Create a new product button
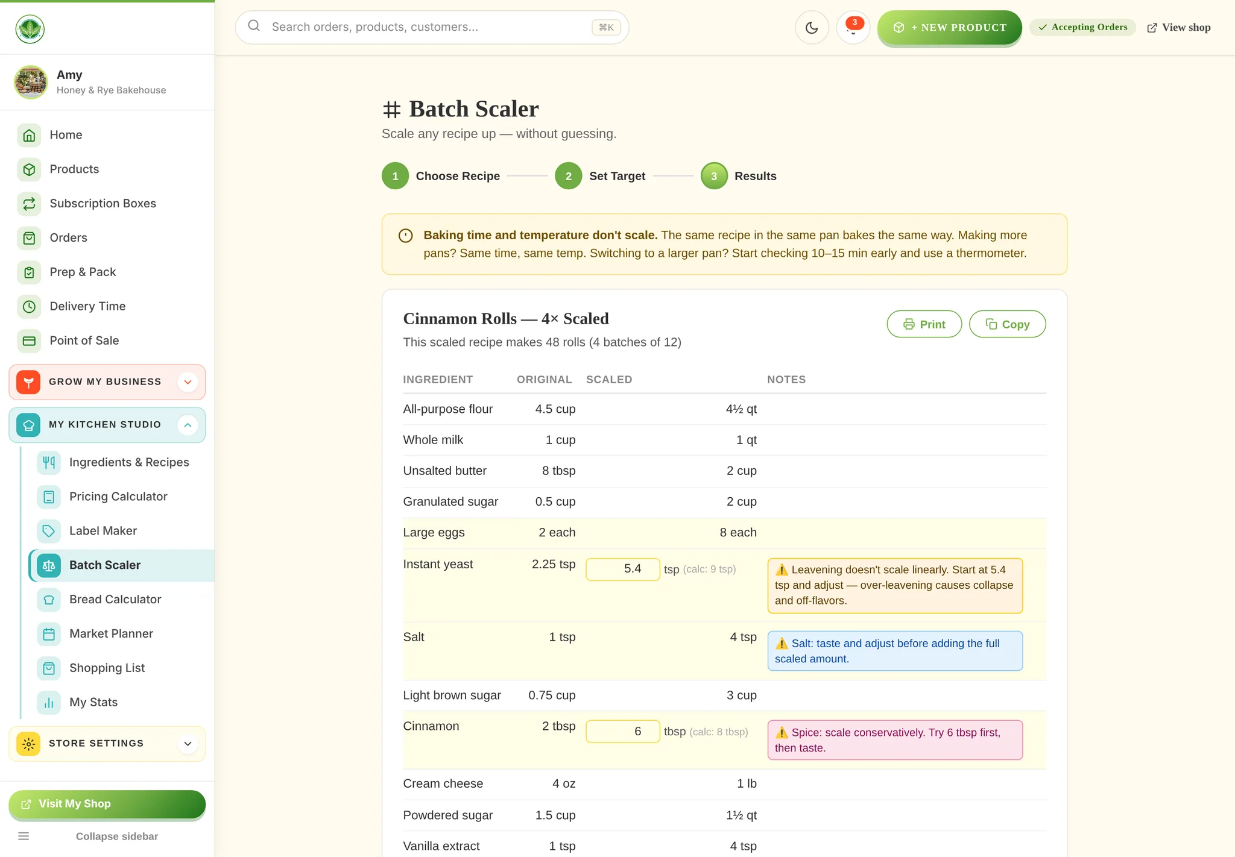This screenshot has height=857, width=1235. 949,28
